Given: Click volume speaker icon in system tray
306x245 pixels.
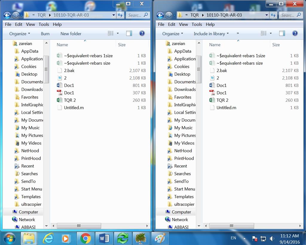Looking at the screenshot, I should click(272, 238).
